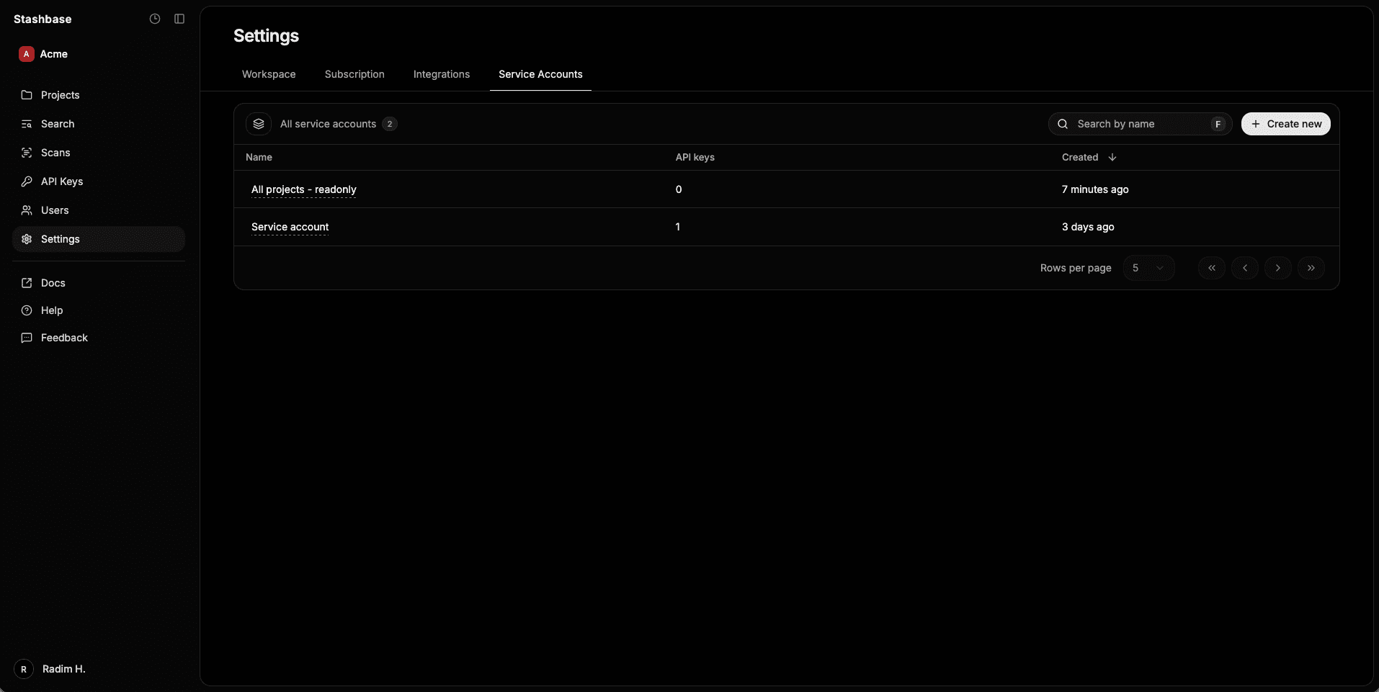Open the Feedback link
Screen dimensions: 1379x692
[99, 338]
